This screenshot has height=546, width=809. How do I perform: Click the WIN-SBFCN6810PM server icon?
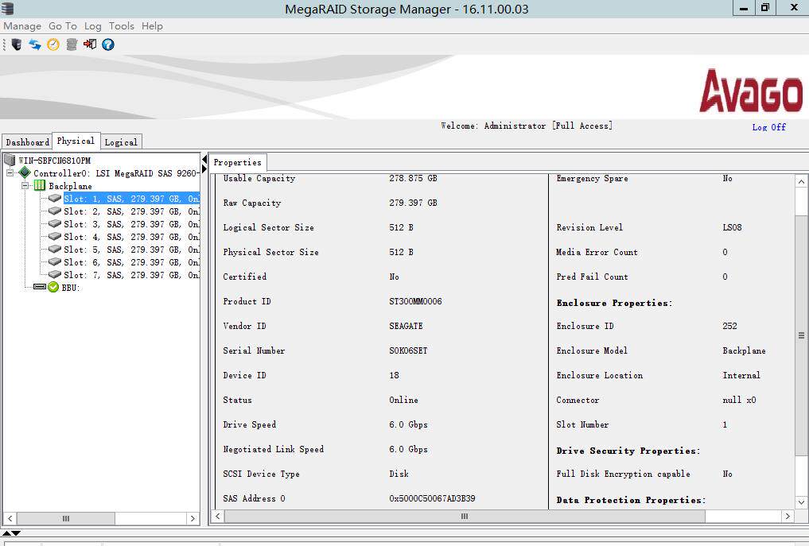(x=10, y=160)
